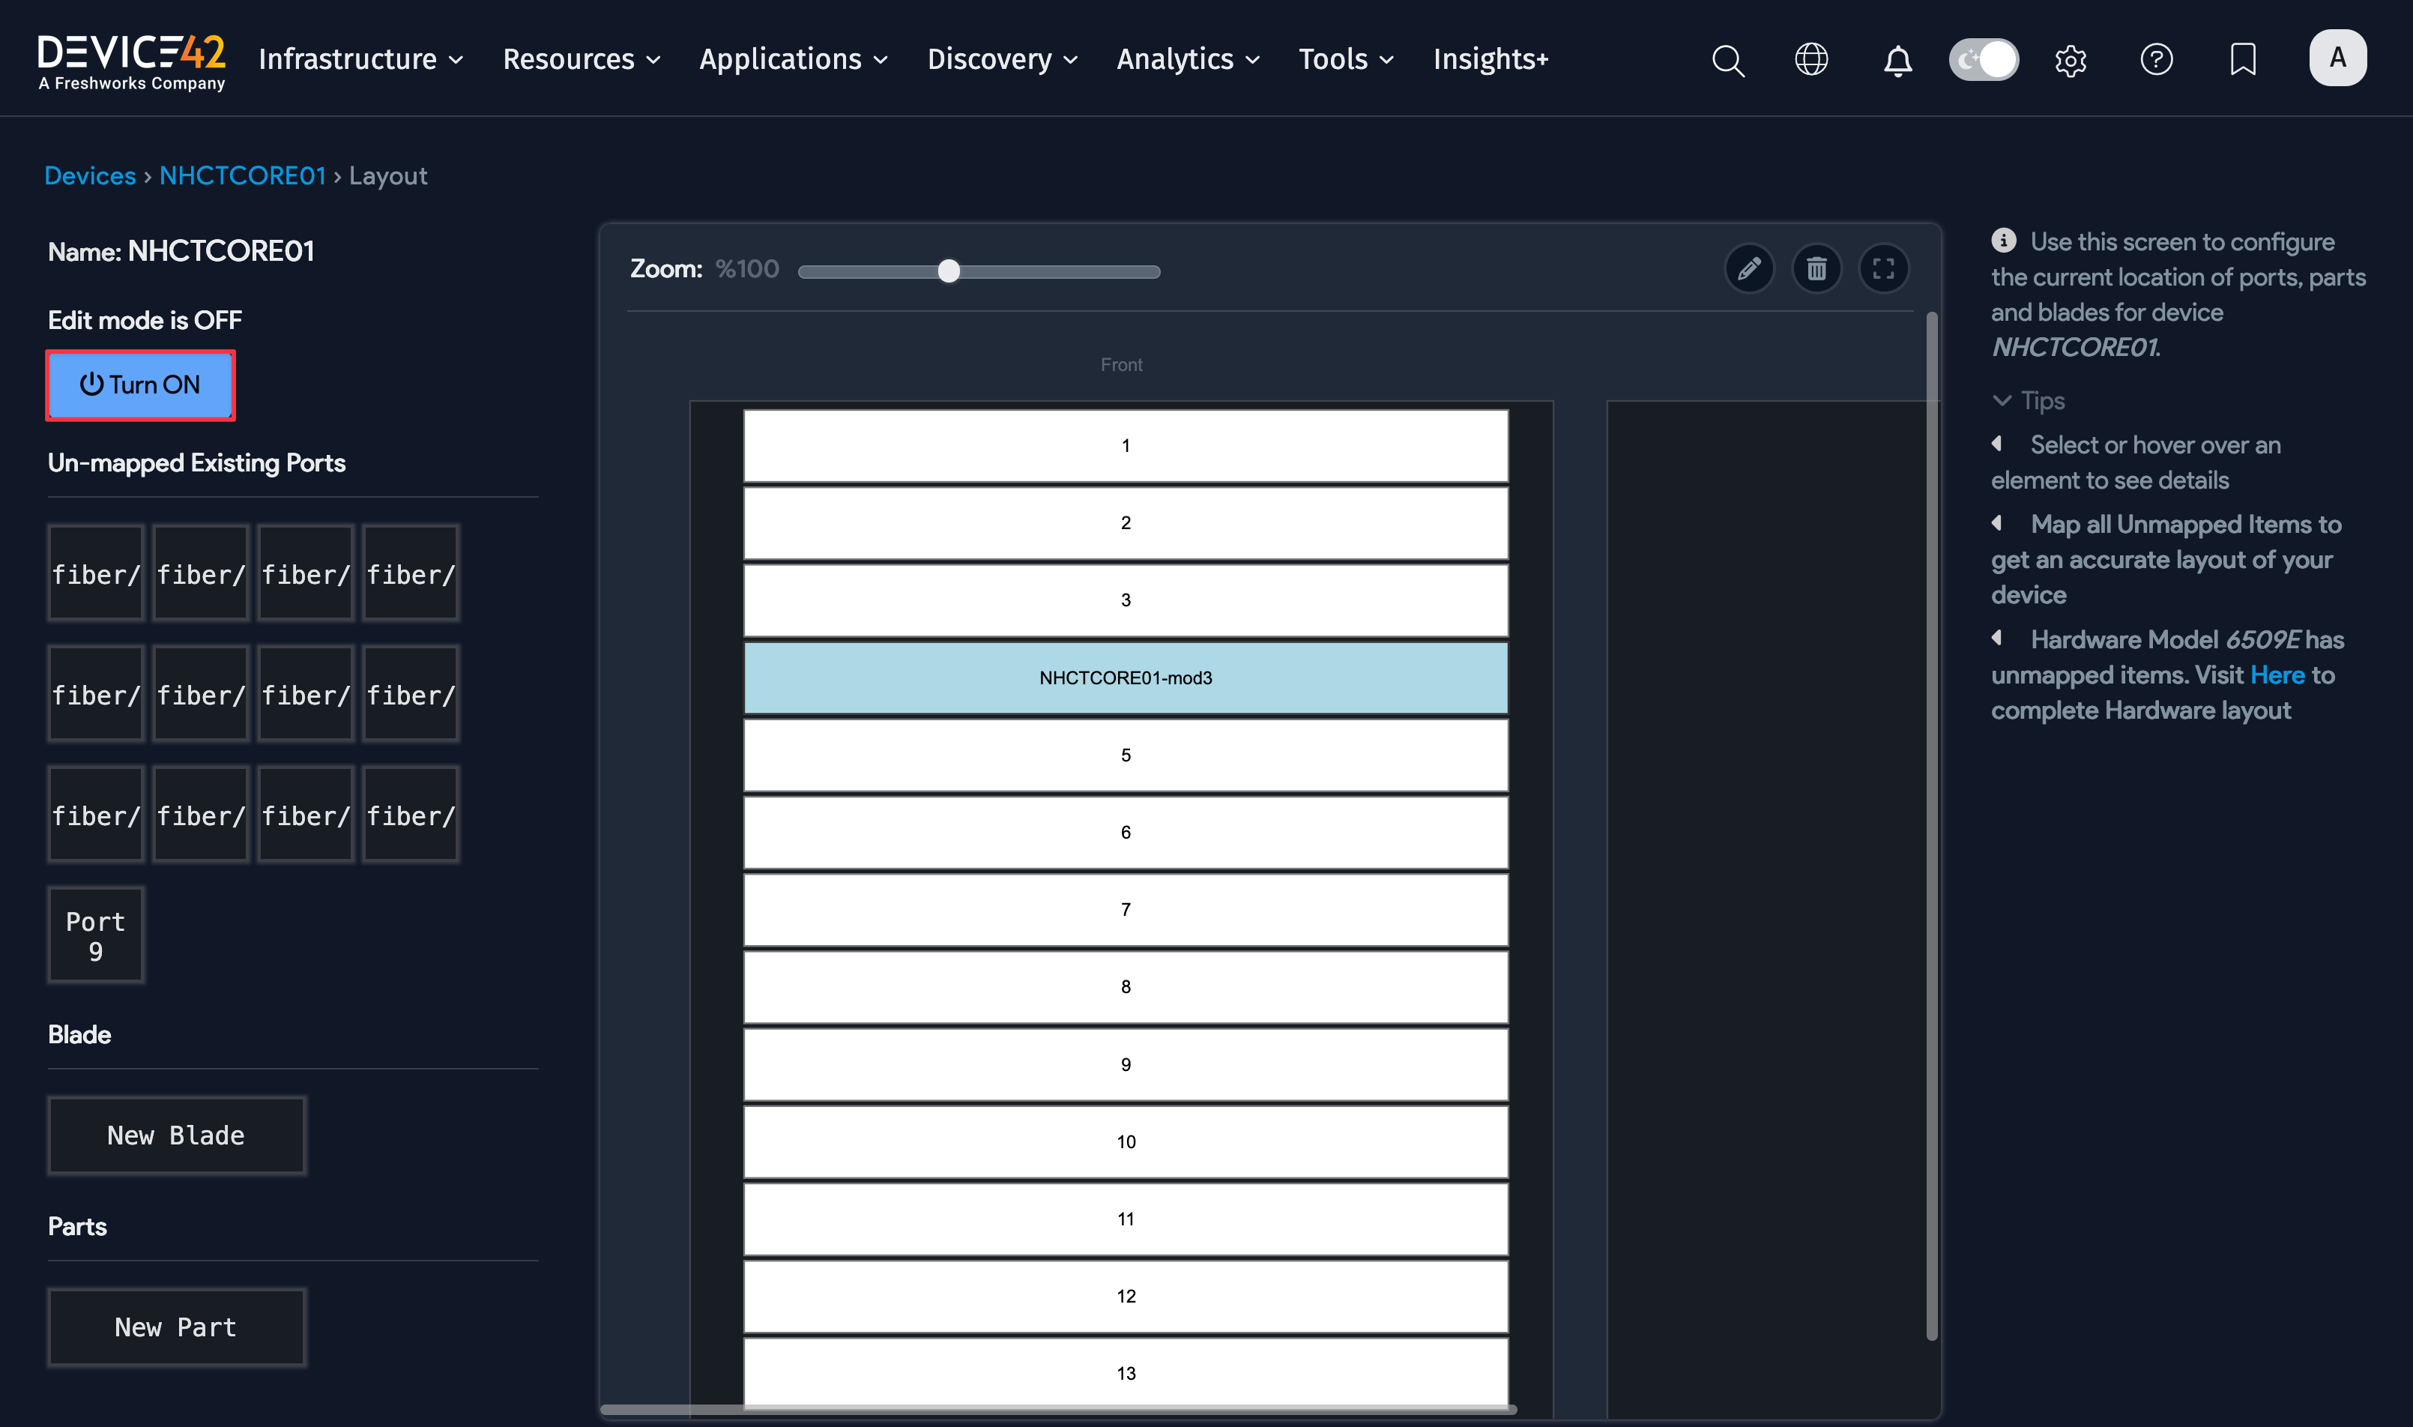2413x1427 pixels.
Task: Select the NHCTCORE01-mod3 slot
Action: tap(1125, 677)
